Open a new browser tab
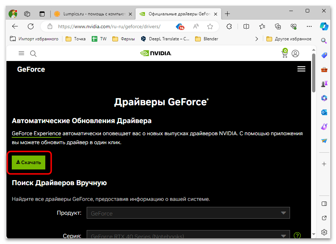 click(227, 14)
